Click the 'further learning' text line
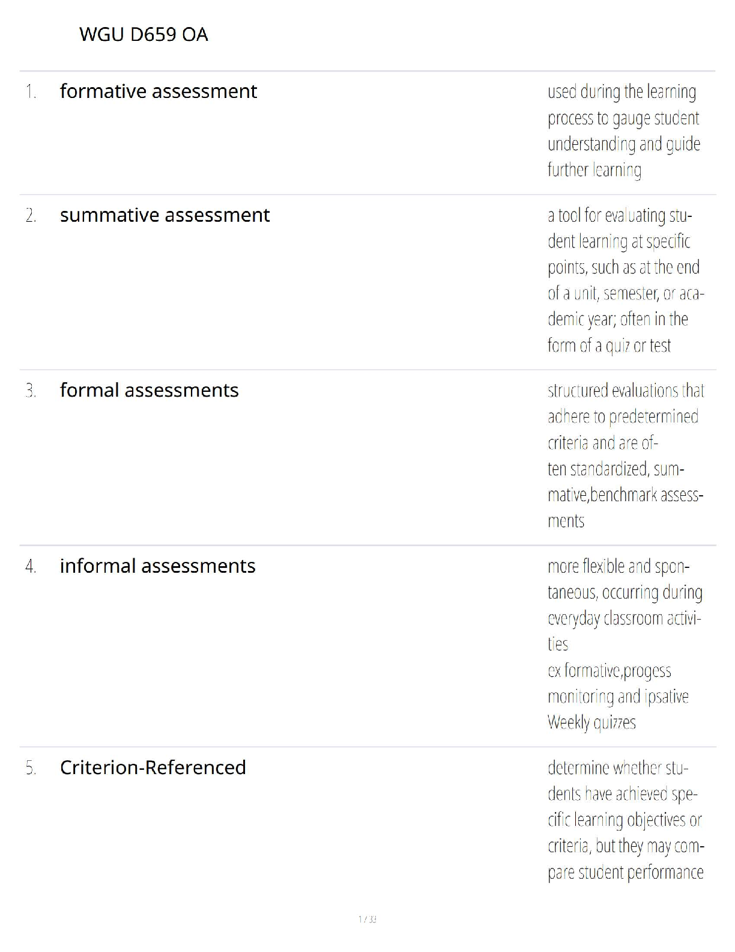735x952 pixels. [594, 170]
